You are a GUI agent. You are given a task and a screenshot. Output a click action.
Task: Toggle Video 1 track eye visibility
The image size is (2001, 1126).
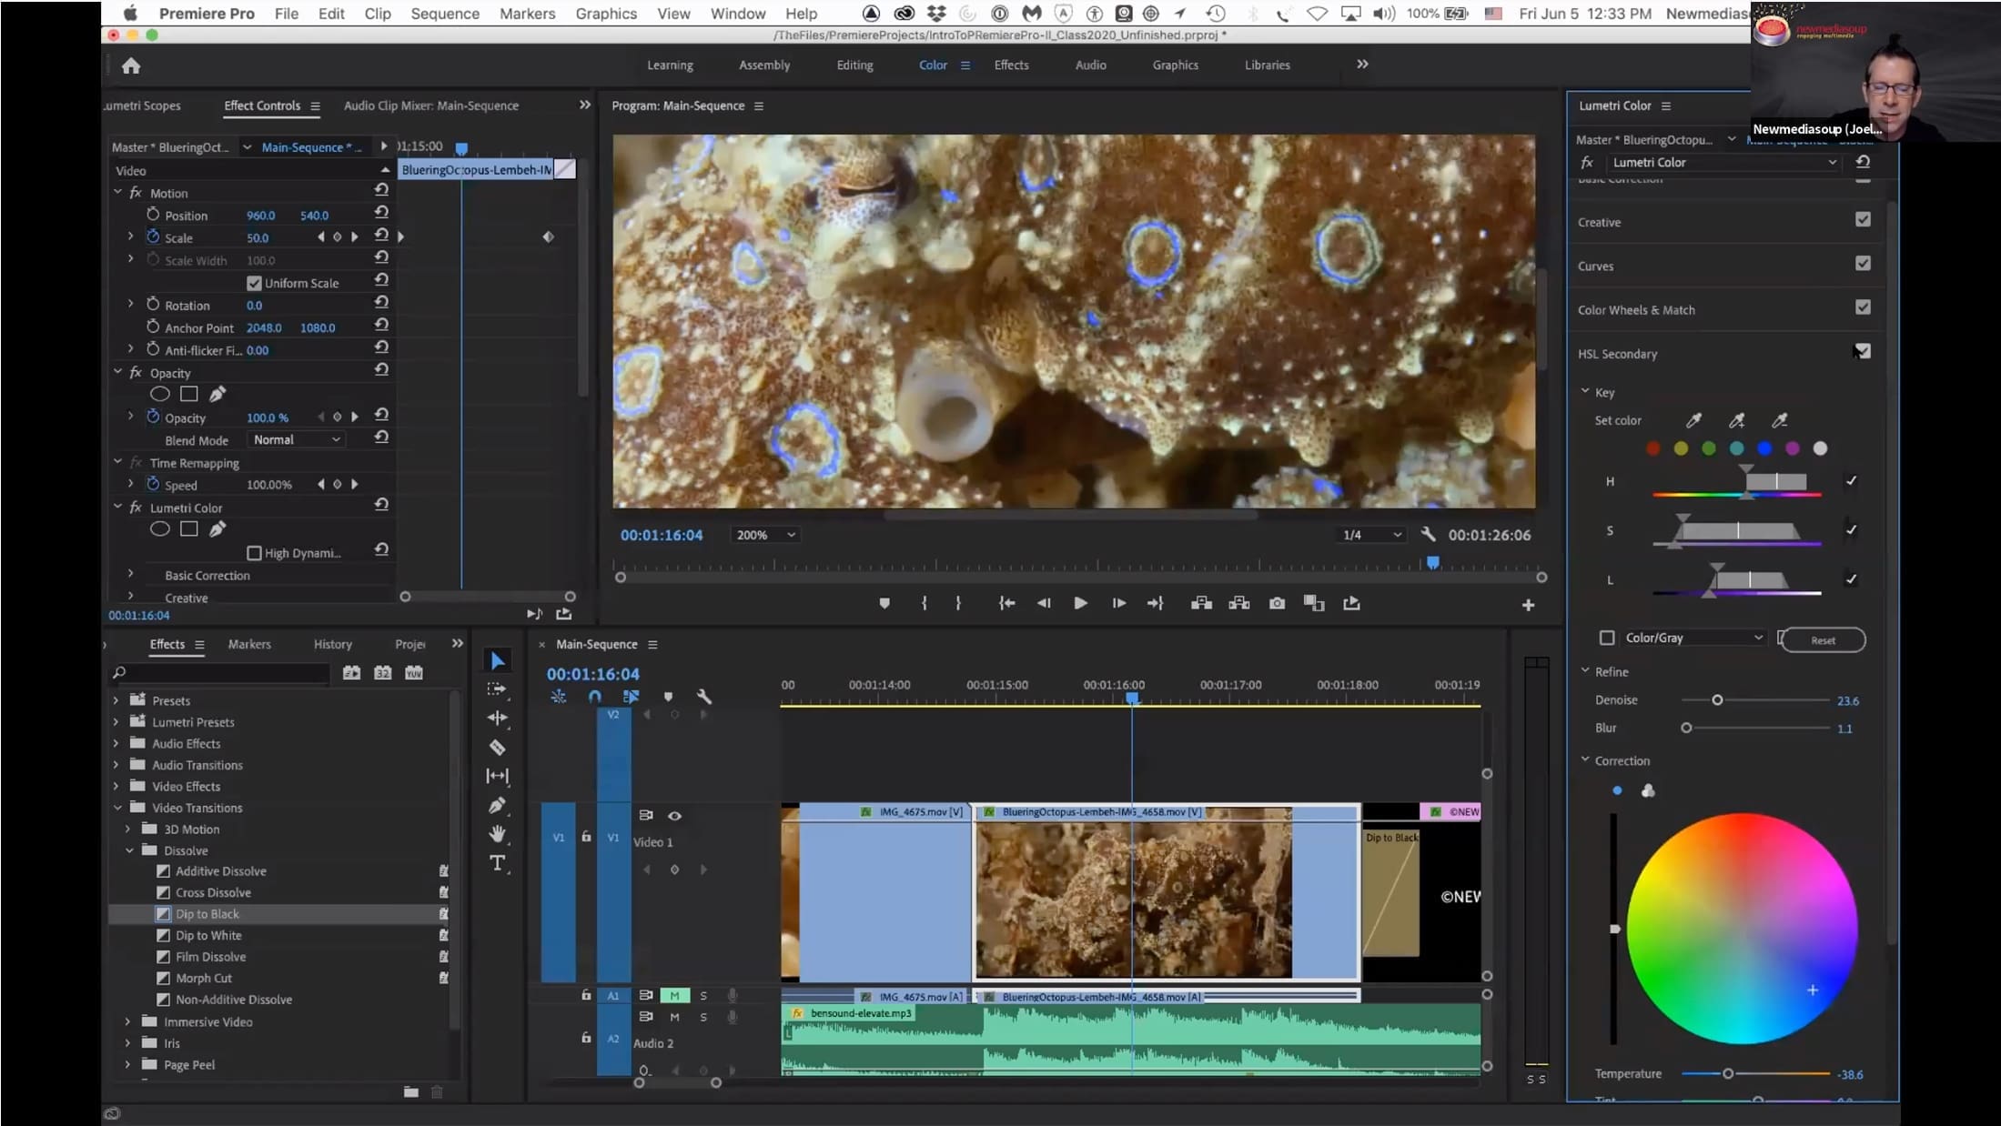[674, 816]
